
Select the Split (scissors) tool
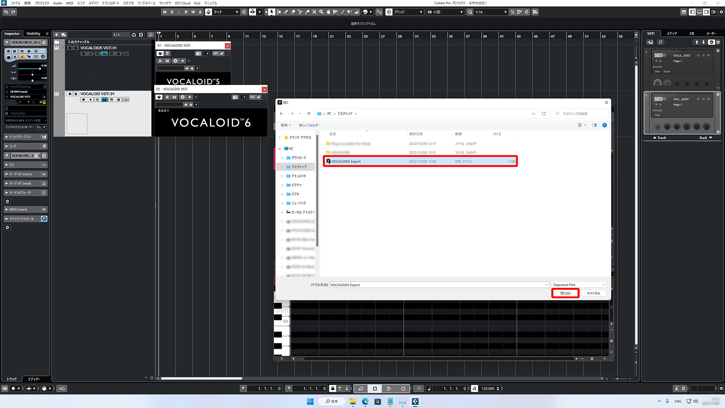(300, 12)
